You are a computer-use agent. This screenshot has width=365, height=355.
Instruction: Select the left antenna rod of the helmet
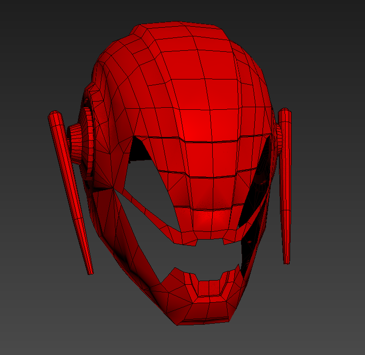coord(70,192)
